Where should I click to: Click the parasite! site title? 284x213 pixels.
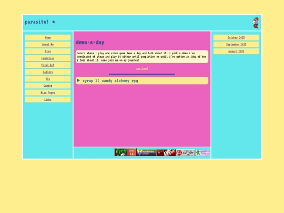(40, 22)
